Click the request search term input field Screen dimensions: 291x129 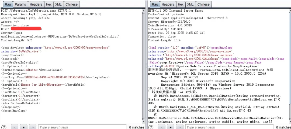[82, 127]
